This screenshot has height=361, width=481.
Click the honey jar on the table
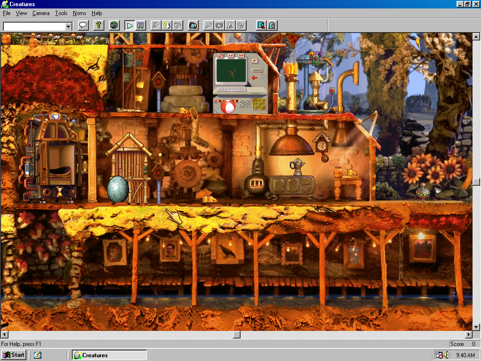pyautogui.click(x=338, y=172)
